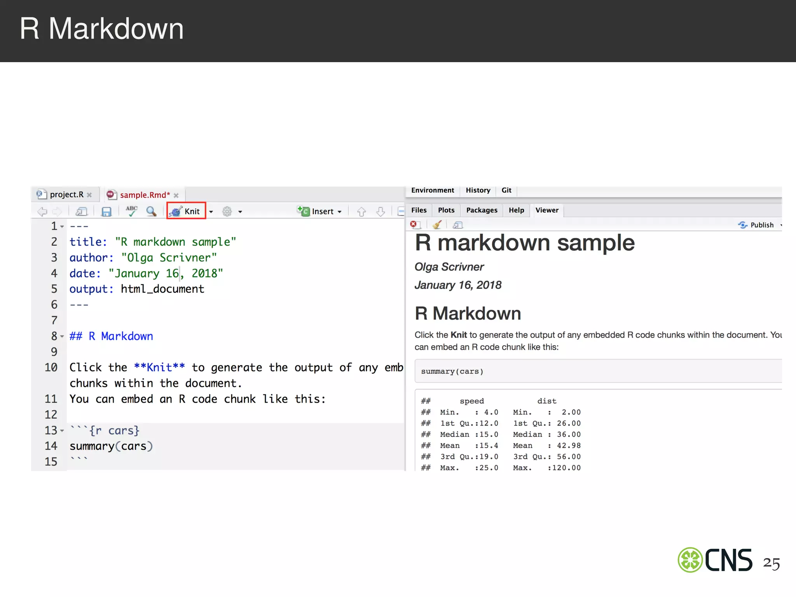Click the Knit button
Viewport: 796px width, 597px height.
pyautogui.click(x=186, y=211)
